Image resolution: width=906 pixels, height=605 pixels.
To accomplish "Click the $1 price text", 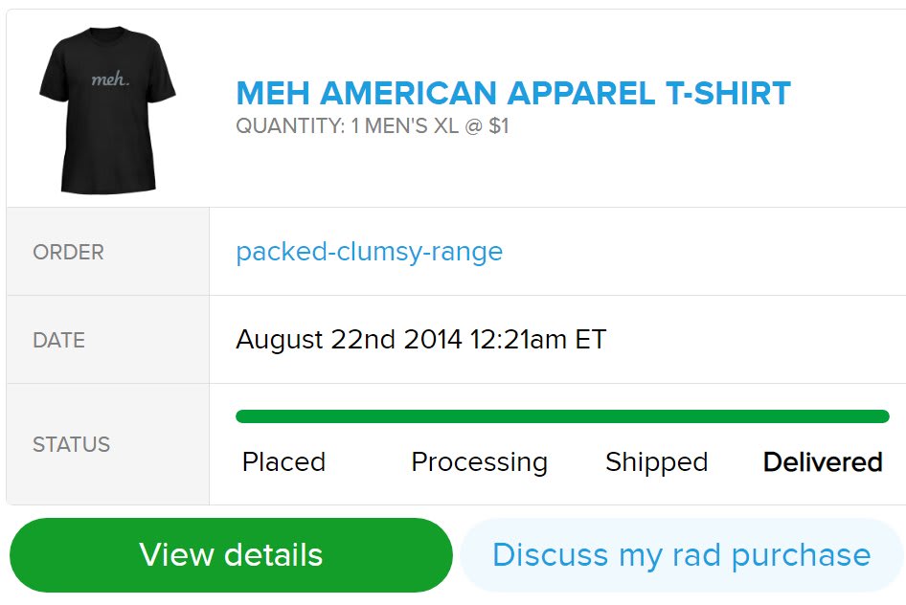I will tap(498, 126).
